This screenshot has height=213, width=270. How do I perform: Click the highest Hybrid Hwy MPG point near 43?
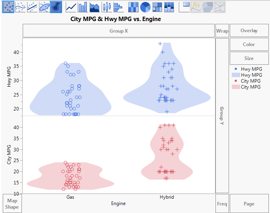(160, 44)
